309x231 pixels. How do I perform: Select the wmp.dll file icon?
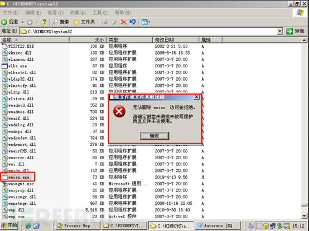(4, 210)
